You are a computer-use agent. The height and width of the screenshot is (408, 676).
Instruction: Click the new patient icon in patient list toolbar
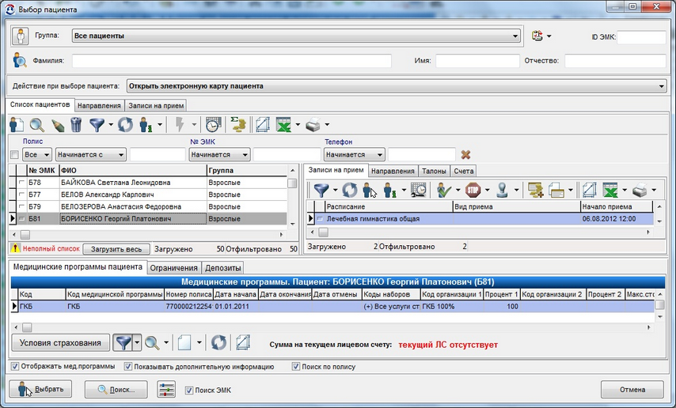17,125
